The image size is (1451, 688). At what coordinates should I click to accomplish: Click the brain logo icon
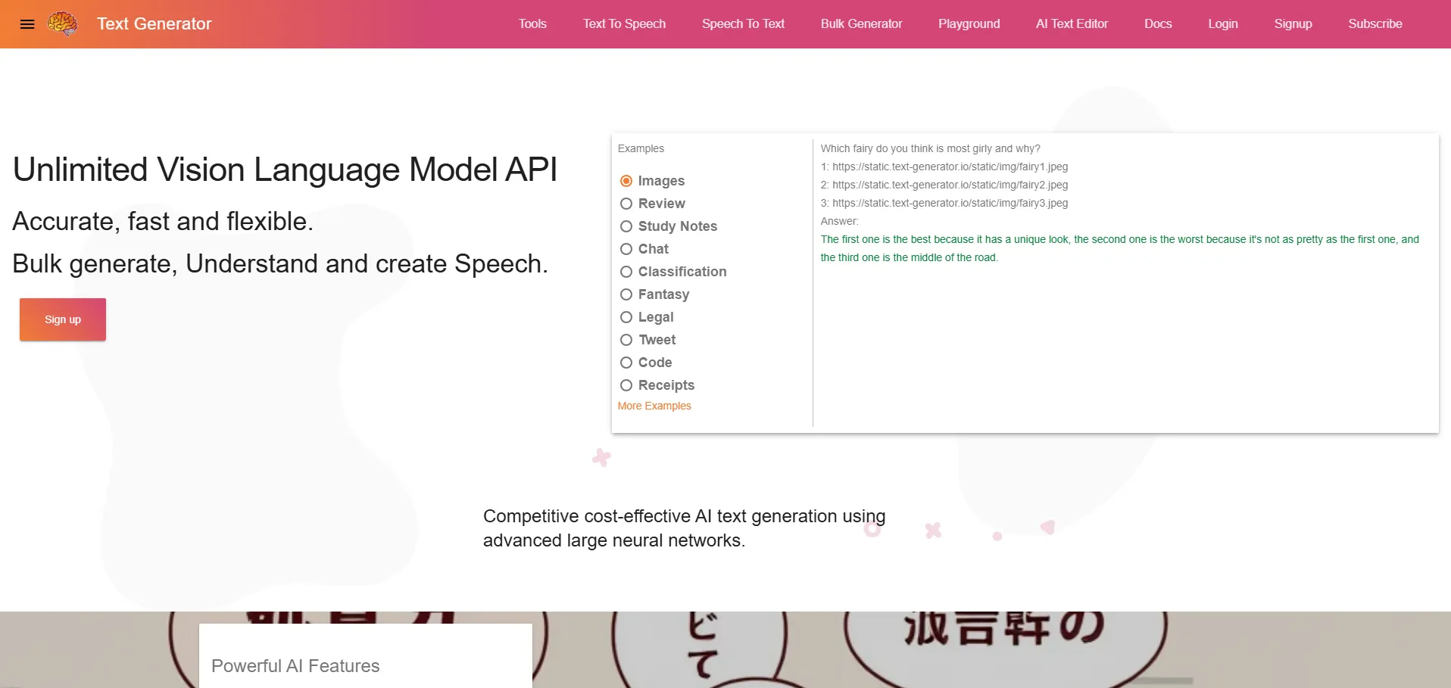click(62, 24)
